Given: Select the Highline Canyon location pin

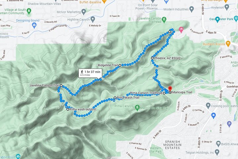Looking at the screenshot, I should [93, 20].
